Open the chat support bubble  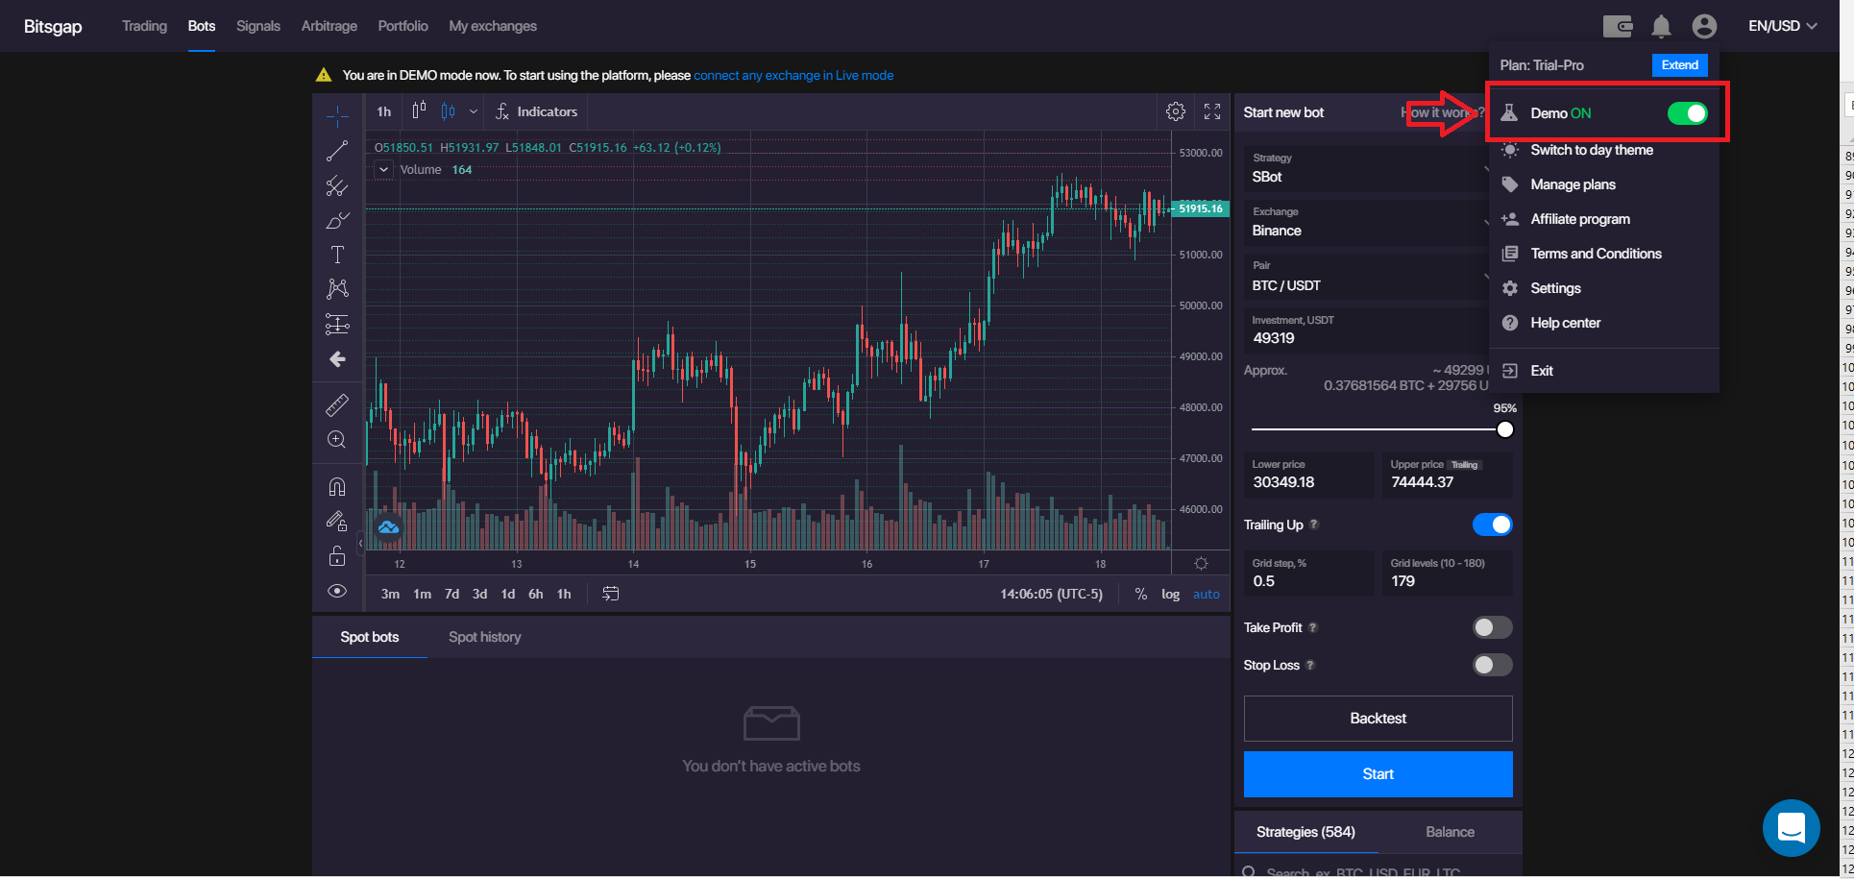(1791, 827)
